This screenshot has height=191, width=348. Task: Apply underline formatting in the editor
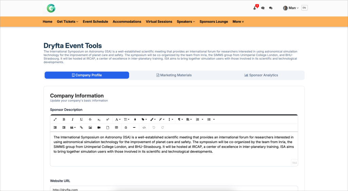click(x=81, y=119)
